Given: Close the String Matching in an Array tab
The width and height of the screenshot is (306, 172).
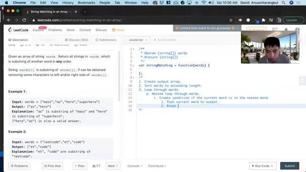Looking at the screenshot, I should (76, 11).
